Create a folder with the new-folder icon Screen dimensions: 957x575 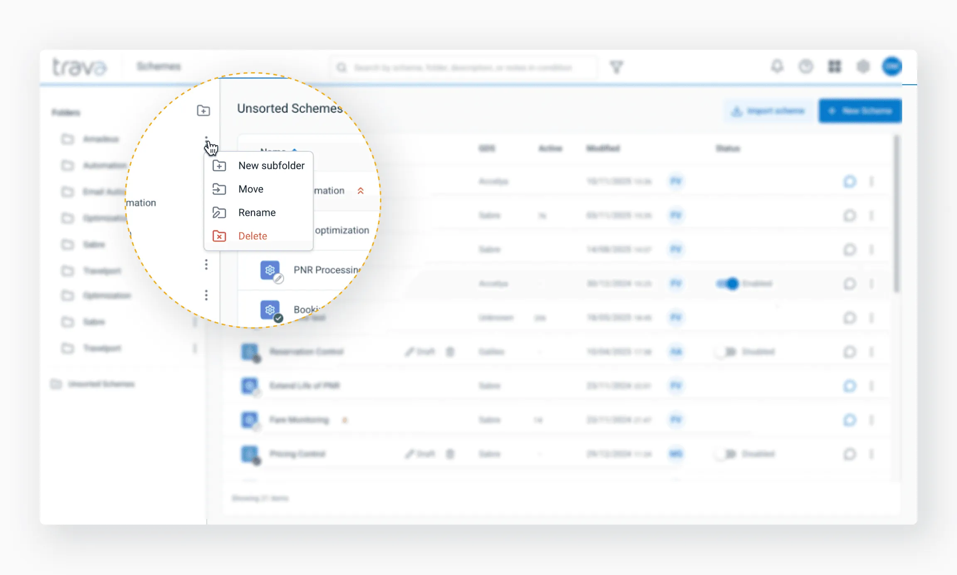coord(203,110)
